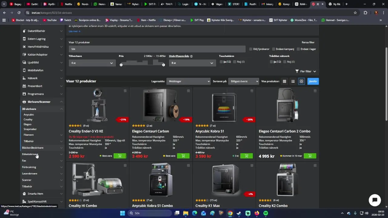Click the Jämför button
This screenshot has height=218, width=388.
[313, 81]
